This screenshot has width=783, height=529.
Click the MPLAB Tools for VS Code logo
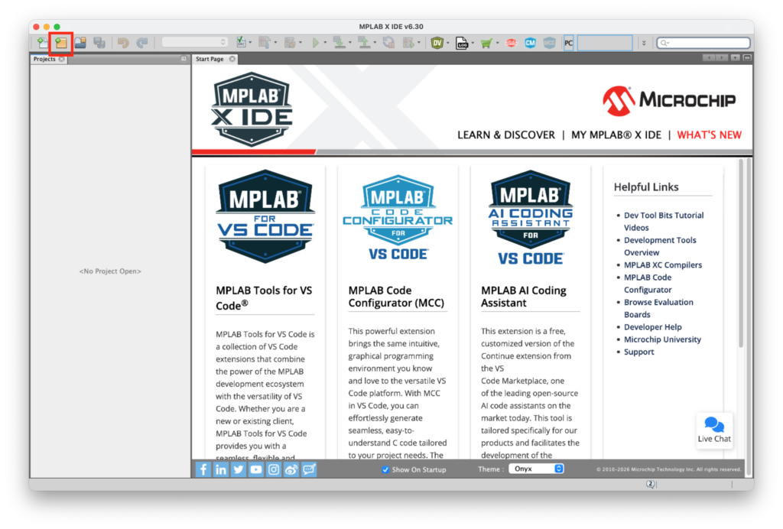pyautogui.click(x=265, y=216)
